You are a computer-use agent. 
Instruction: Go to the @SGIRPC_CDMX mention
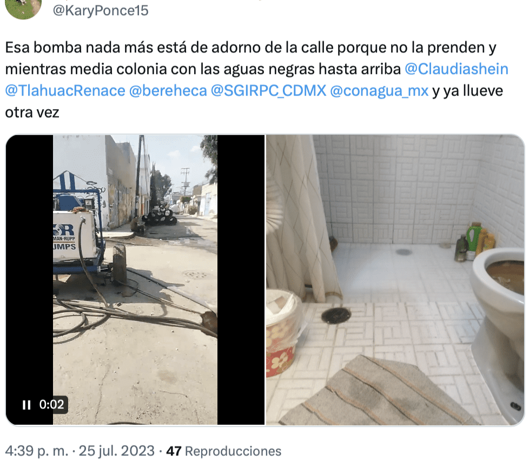pos(268,91)
